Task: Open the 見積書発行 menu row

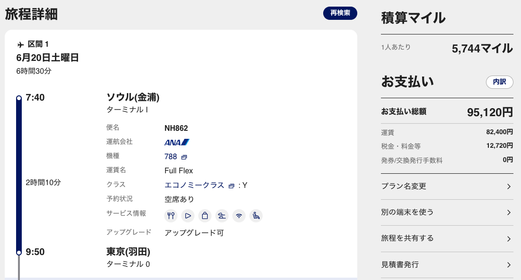Action: click(447, 264)
